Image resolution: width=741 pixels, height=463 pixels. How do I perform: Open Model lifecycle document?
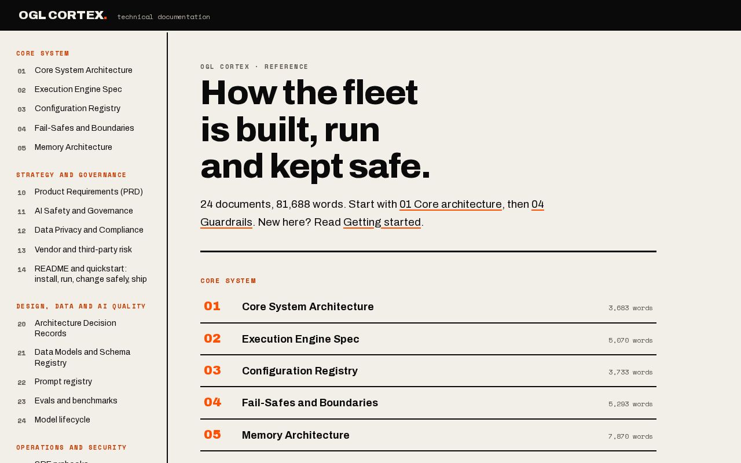pyautogui.click(x=82, y=420)
